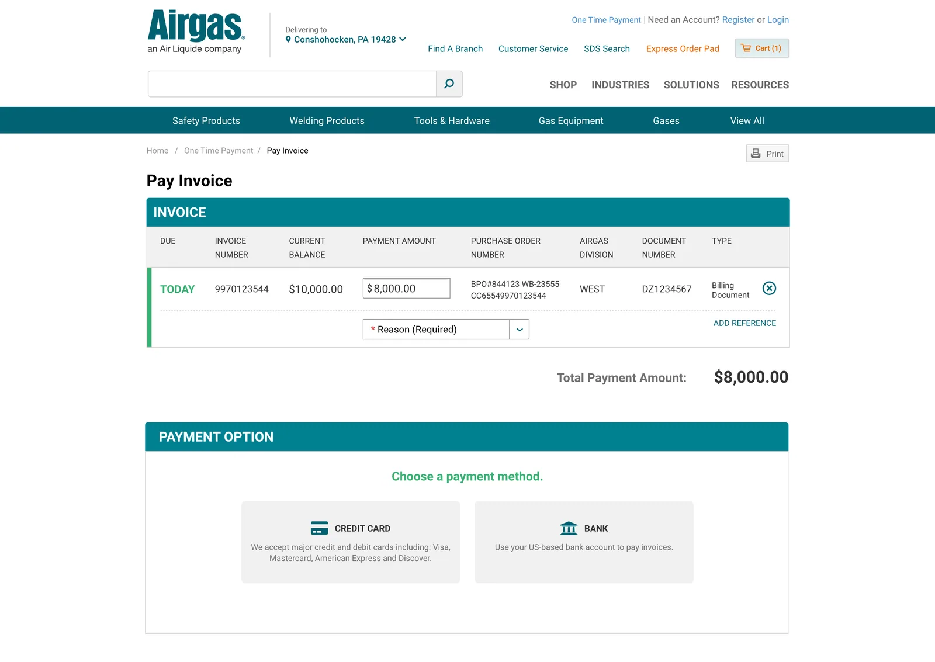
Task: Expand the delivery location chevron
Action: 403,39
